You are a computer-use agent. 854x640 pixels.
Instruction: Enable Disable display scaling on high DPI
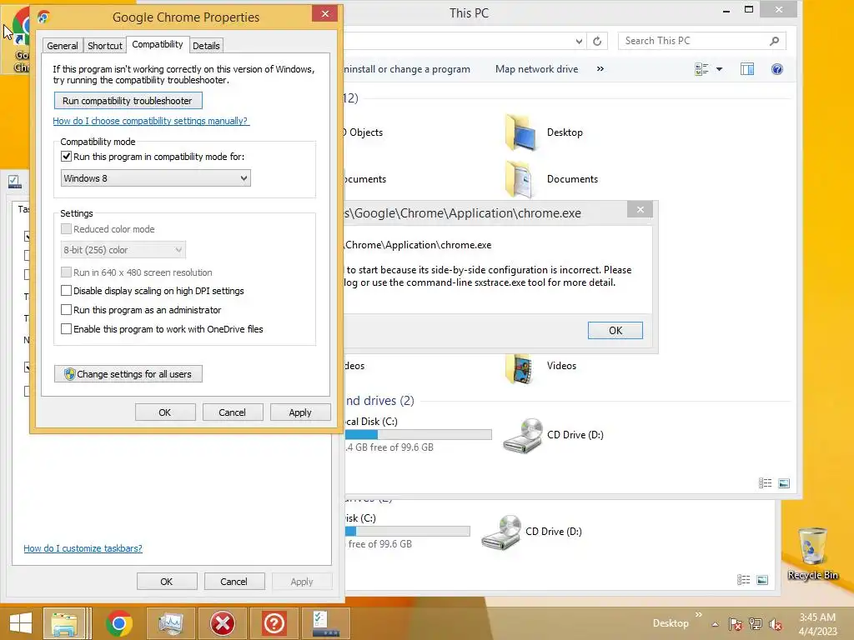[66, 291]
